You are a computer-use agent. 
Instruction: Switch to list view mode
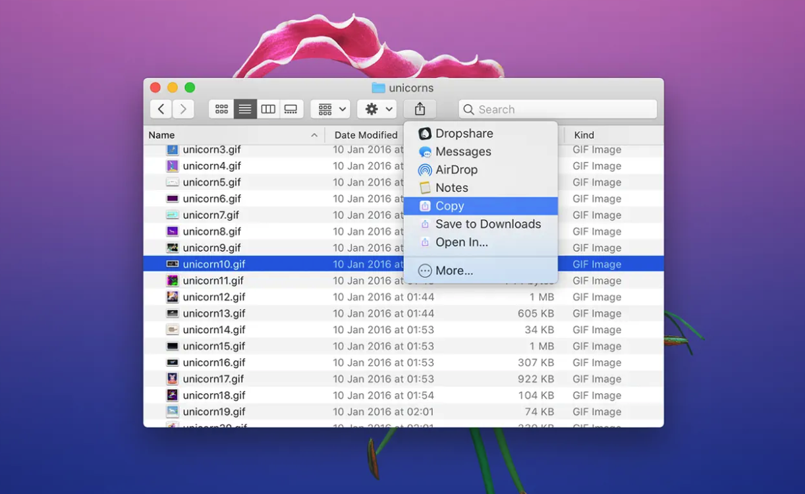(x=245, y=109)
